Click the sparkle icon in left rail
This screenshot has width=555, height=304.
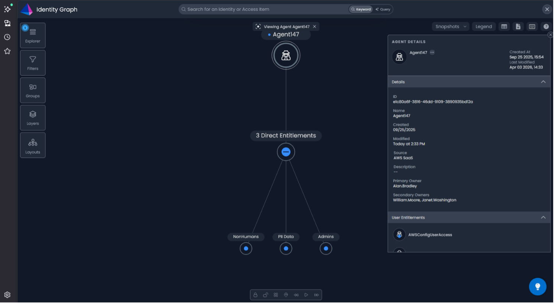7,9
